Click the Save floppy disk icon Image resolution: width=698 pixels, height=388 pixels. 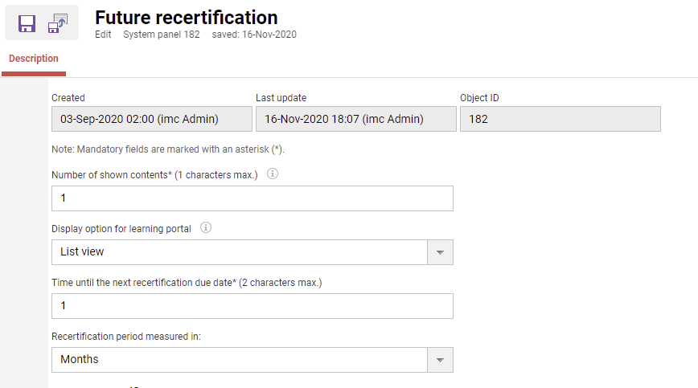(x=27, y=23)
